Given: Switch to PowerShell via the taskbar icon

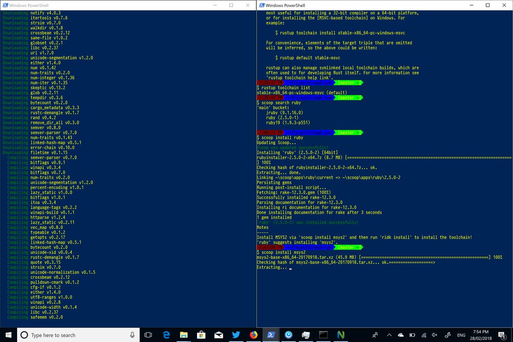Looking at the screenshot, I should click(x=271, y=335).
